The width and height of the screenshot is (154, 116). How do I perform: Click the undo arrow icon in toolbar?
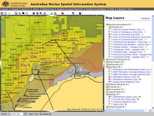9,13
